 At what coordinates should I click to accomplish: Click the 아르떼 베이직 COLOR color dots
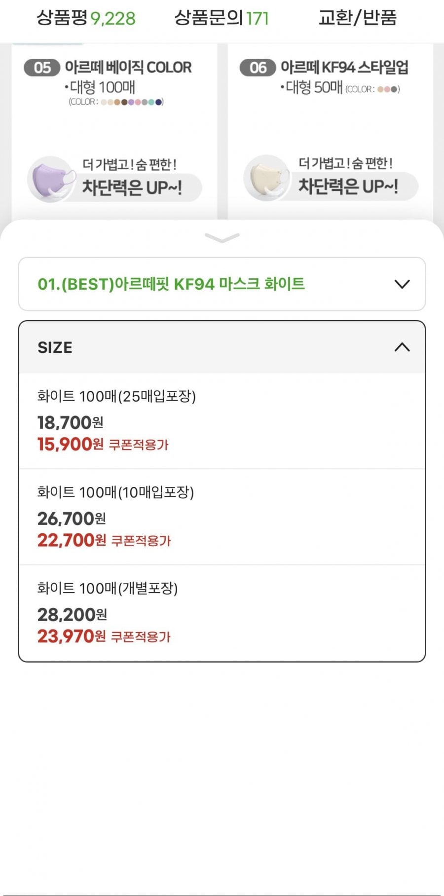(x=132, y=102)
